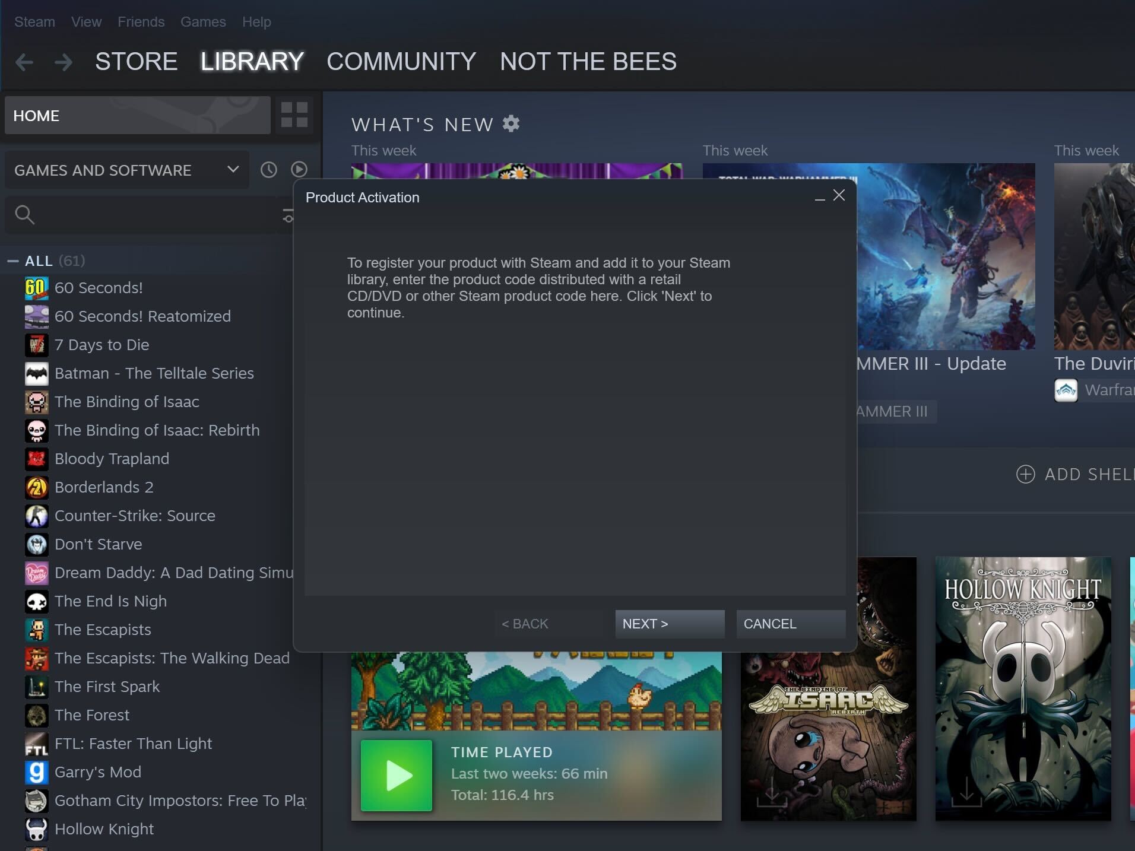Click the CANCEL button

coord(791,624)
